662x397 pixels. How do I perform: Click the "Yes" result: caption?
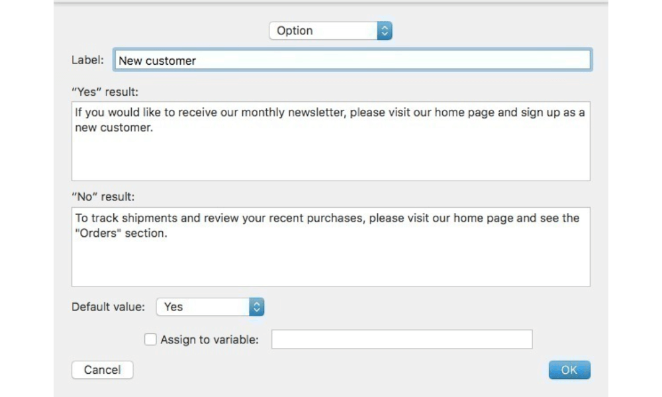(105, 91)
